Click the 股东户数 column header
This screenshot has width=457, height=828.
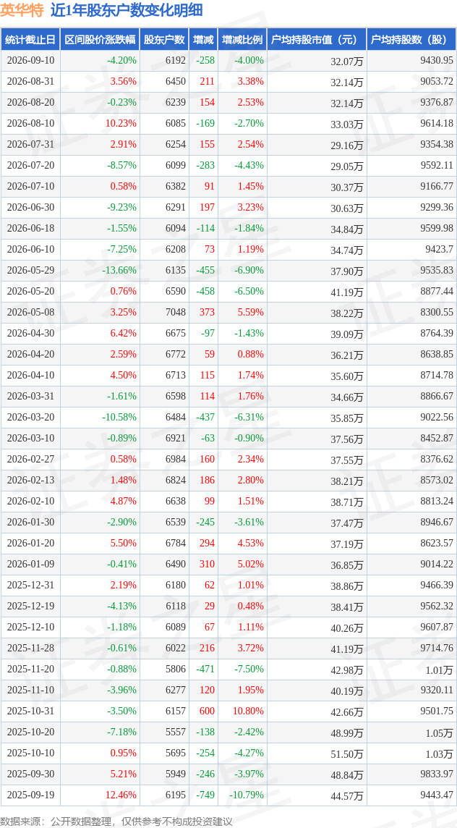(164, 39)
